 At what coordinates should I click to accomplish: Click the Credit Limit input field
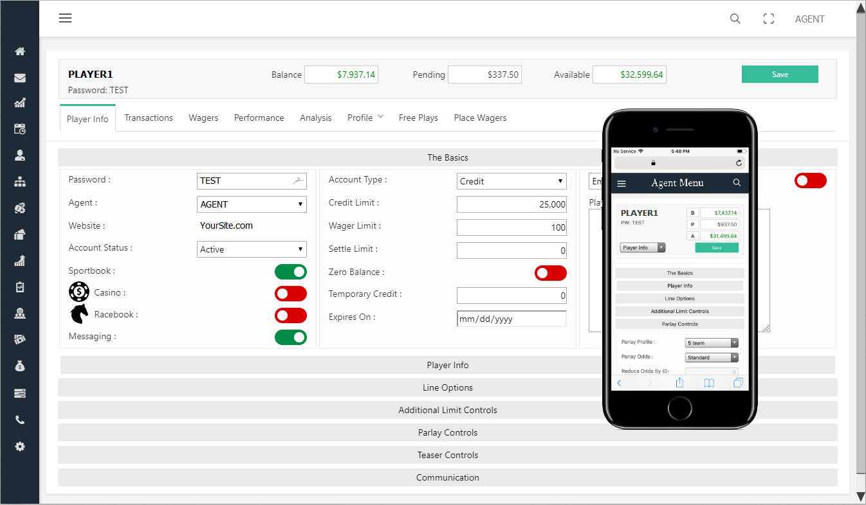(511, 204)
